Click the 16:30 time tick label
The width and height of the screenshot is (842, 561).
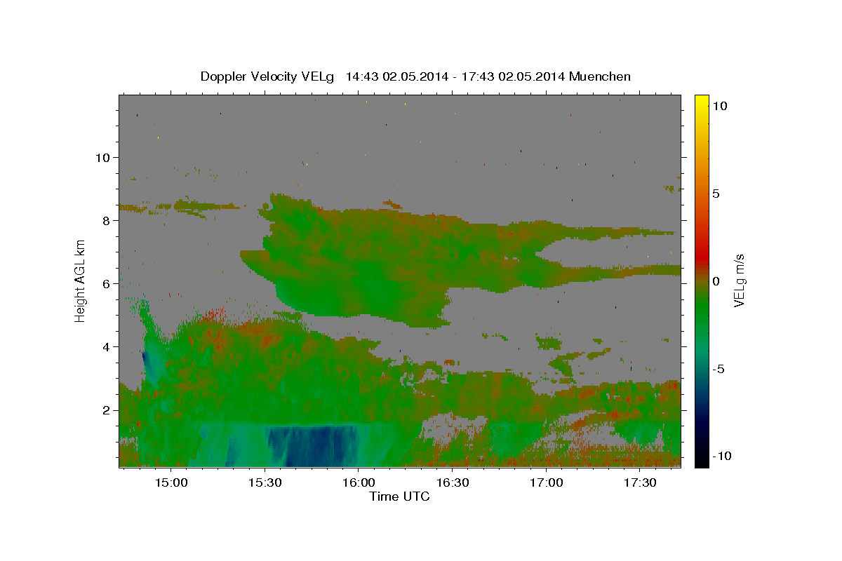click(x=452, y=482)
